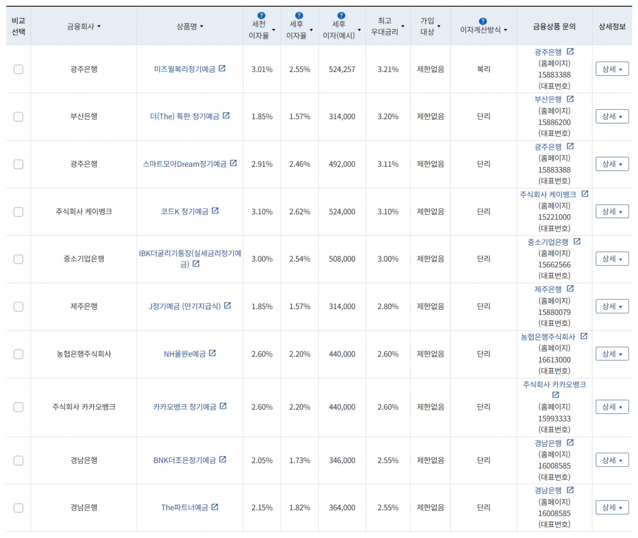Expand 상세 dropdown for 부산은행 row
This screenshot has height=538, width=638.
click(x=612, y=116)
